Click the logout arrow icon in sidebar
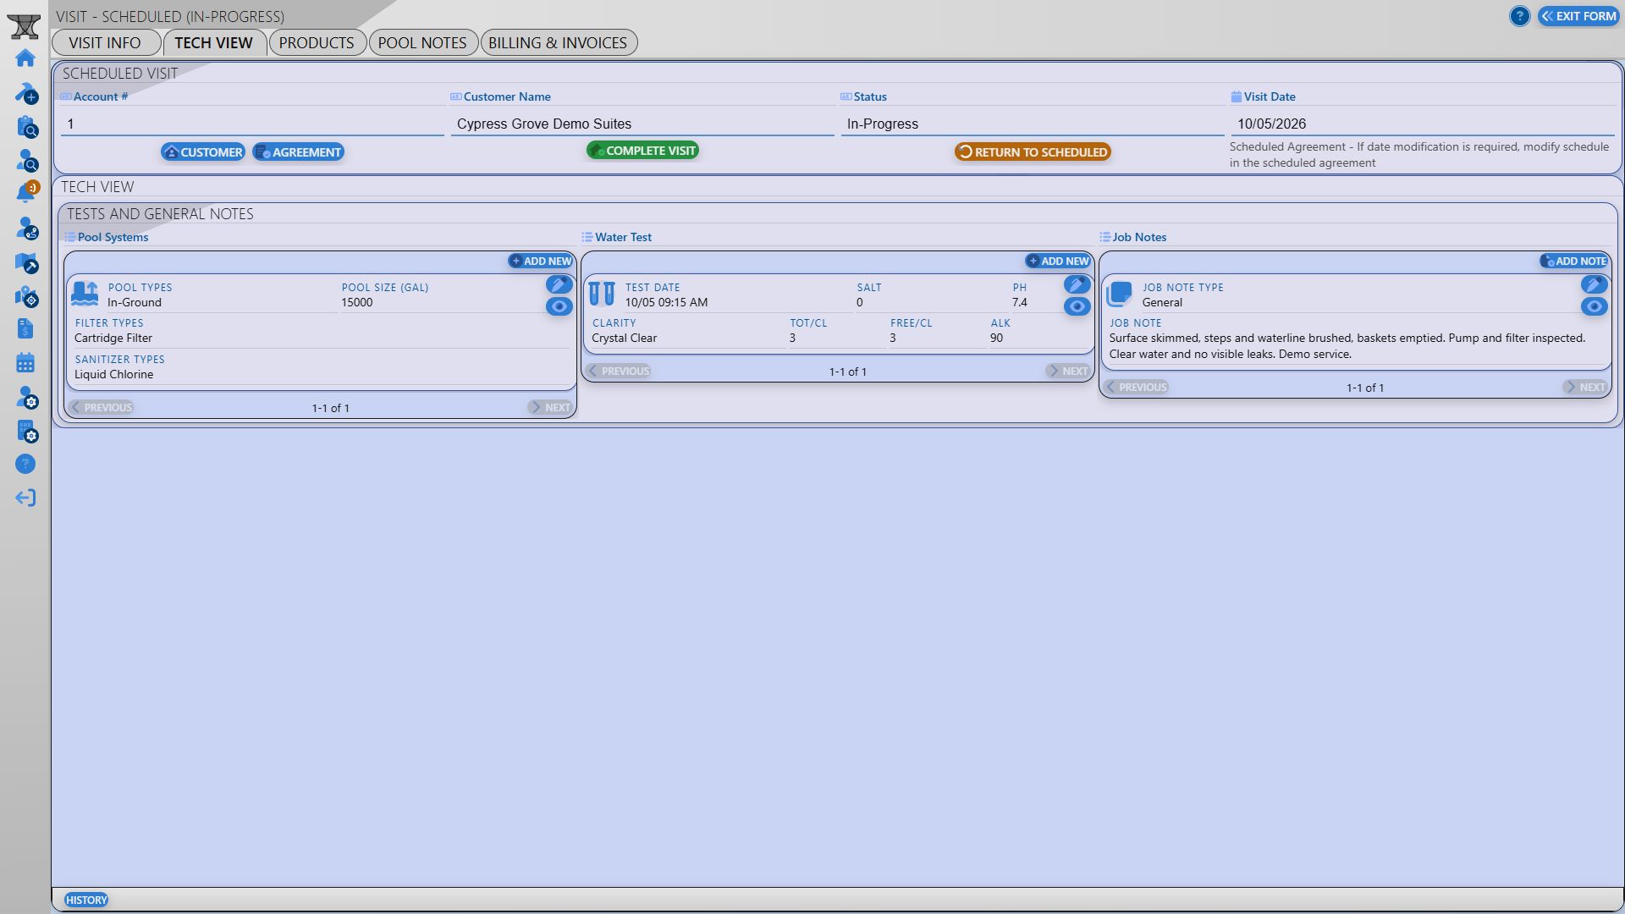Viewport: 1625px width, 914px height. 25,498
